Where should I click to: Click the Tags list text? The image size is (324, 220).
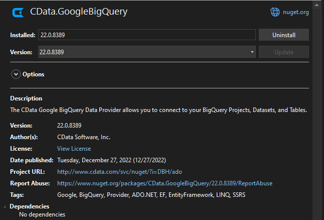pos(151,195)
